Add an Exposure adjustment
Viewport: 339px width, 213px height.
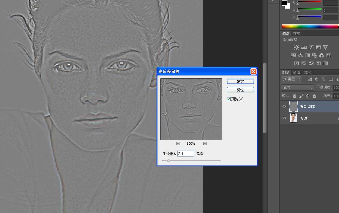(318, 47)
